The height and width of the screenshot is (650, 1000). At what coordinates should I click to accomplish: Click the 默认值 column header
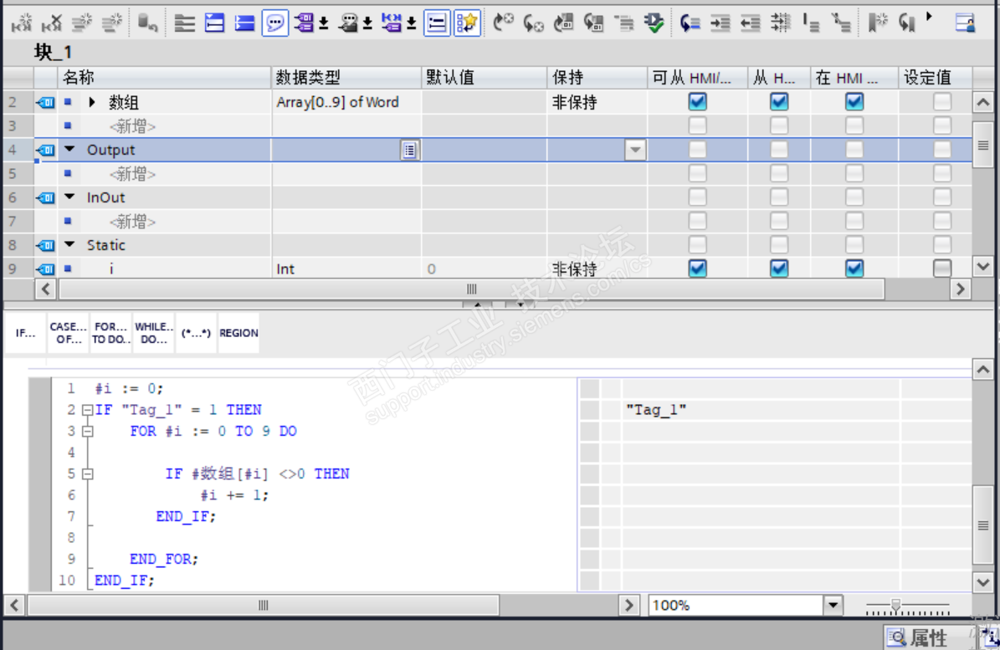pos(484,78)
